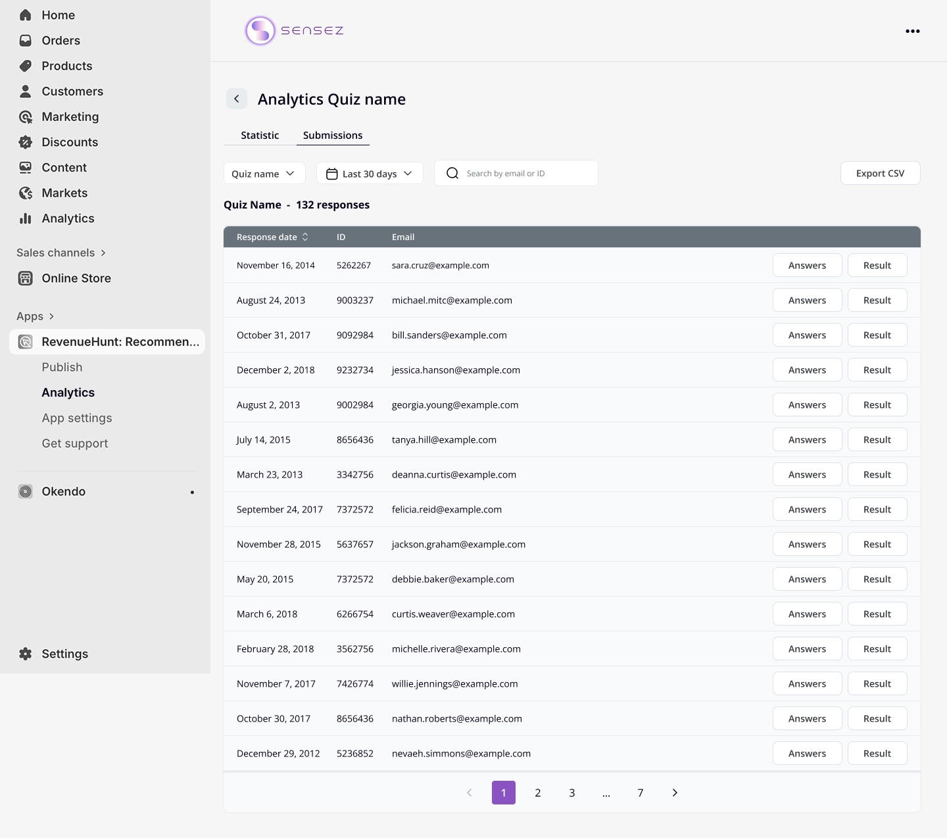Go to page 2 of results
The width and height of the screenshot is (947, 838).
(x=538, y=793)
